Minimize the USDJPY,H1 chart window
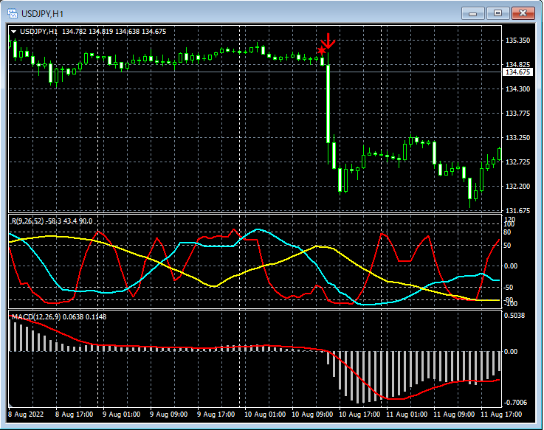 click(x=472, y=13)
